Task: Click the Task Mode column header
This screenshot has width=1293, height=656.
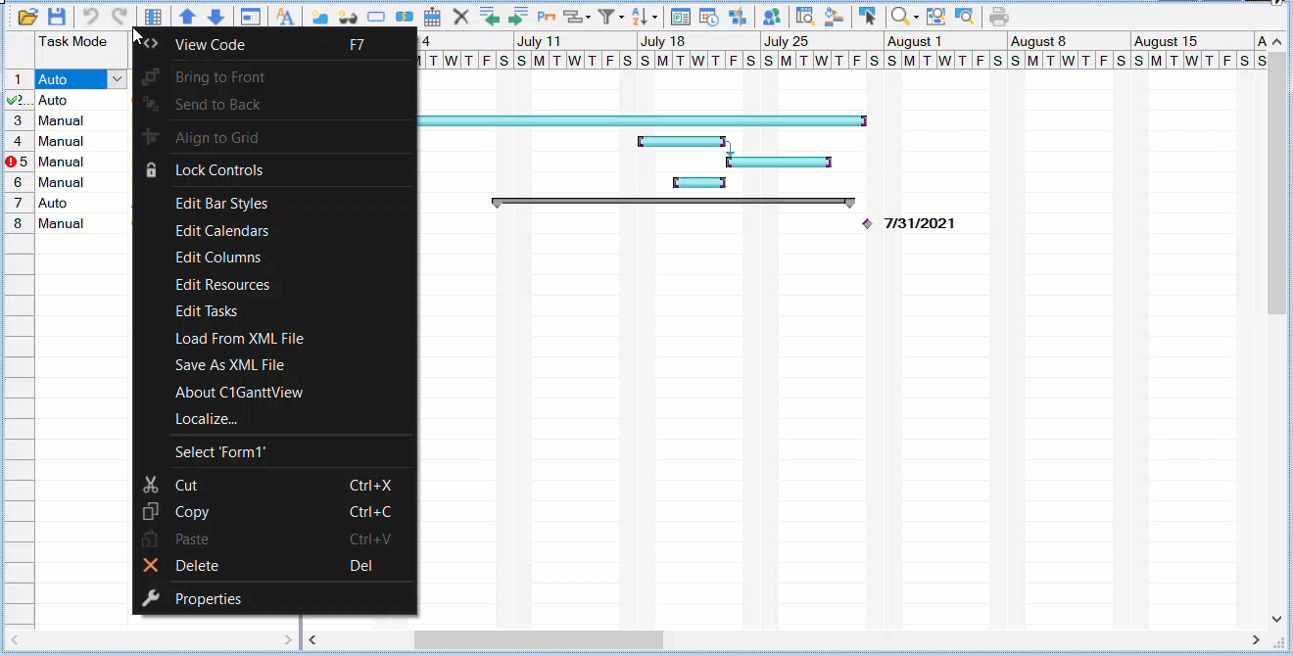Action: (72, 42)
